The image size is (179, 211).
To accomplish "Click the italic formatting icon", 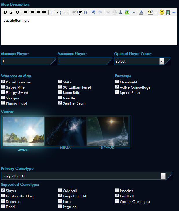I will point(11,12).
